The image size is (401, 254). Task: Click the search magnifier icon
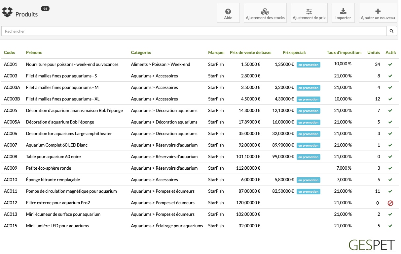click(391, 31)
